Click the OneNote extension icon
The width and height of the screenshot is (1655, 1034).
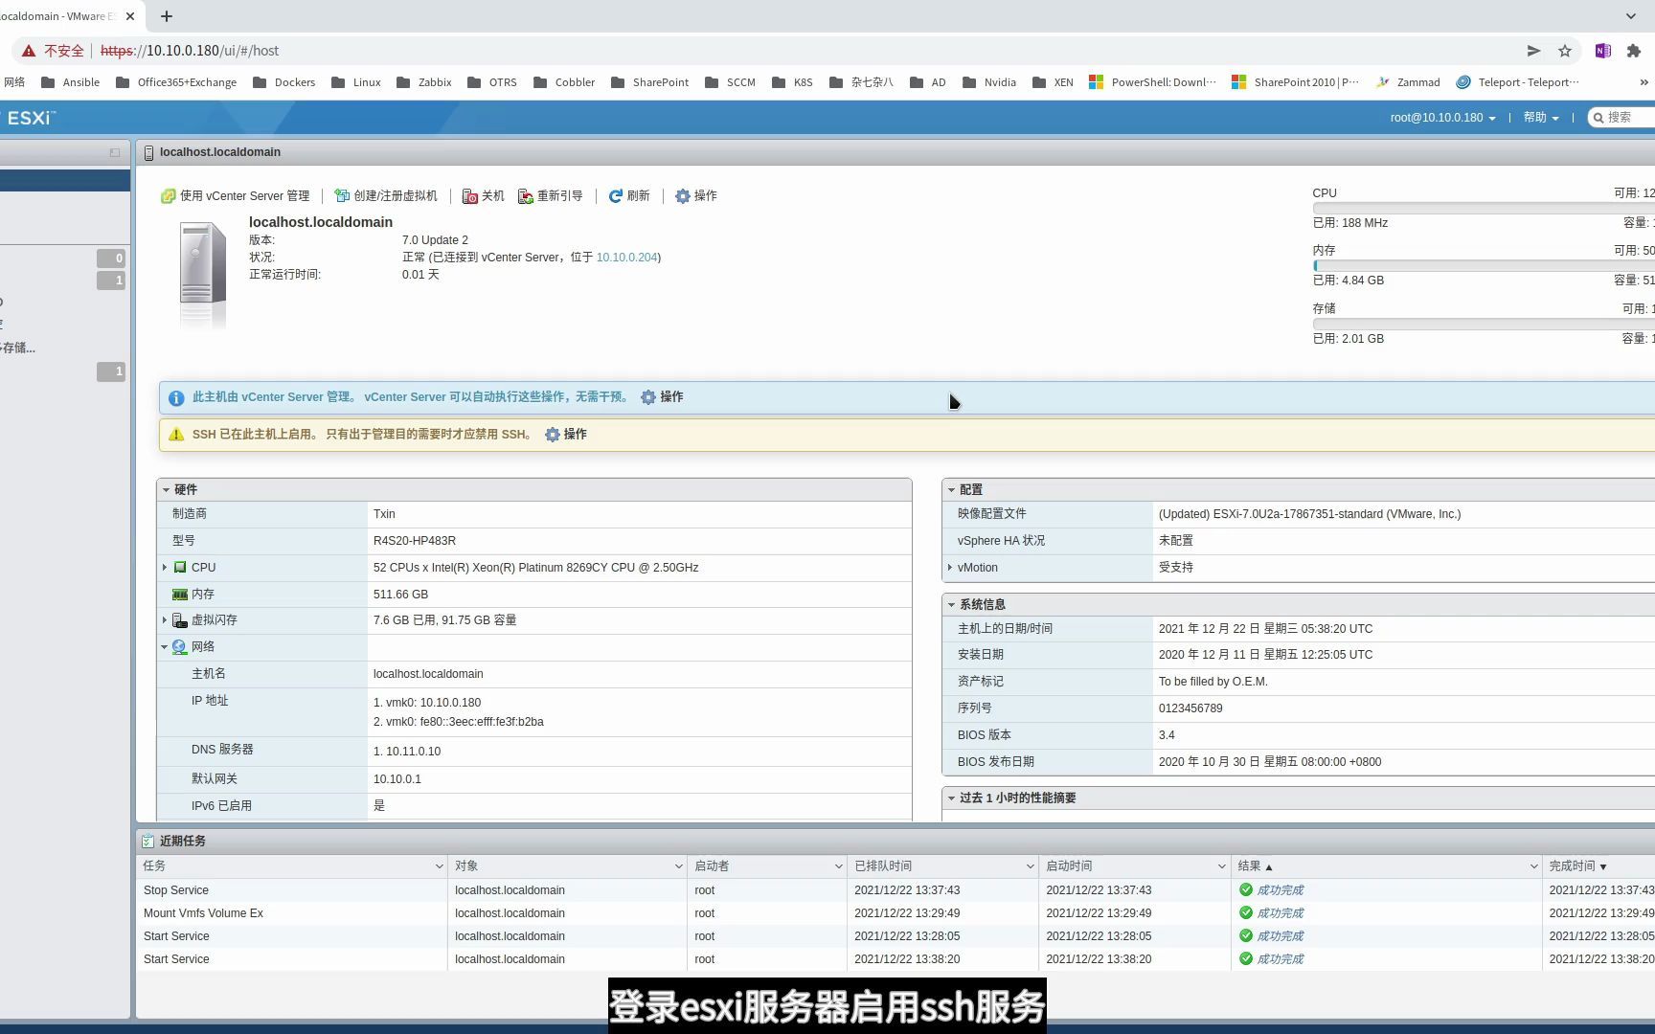point(1602,51)
